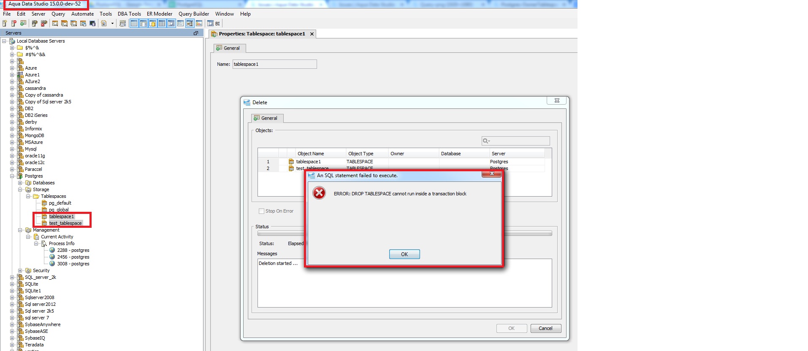Viewport: 808px width, 351px height.
Task: Click the script editor toolbar icon
Action: 104,23
